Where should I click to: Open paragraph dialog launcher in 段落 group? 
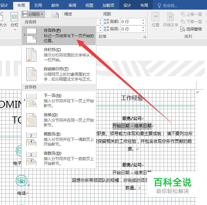pyautogui.click(x=145, y=37)
